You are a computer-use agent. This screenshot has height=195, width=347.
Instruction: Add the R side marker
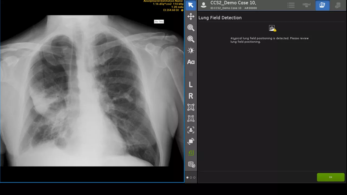point(191,96)
